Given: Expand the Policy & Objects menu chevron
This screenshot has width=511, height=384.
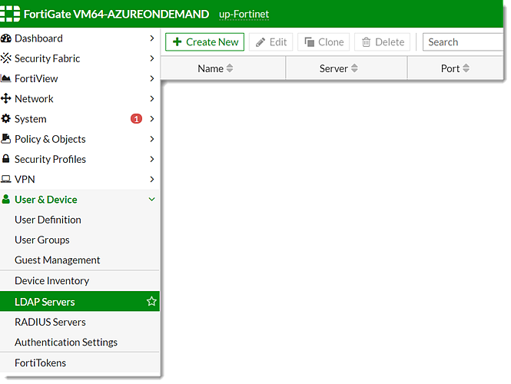Looking at the screenshot, I should point(151,139).
